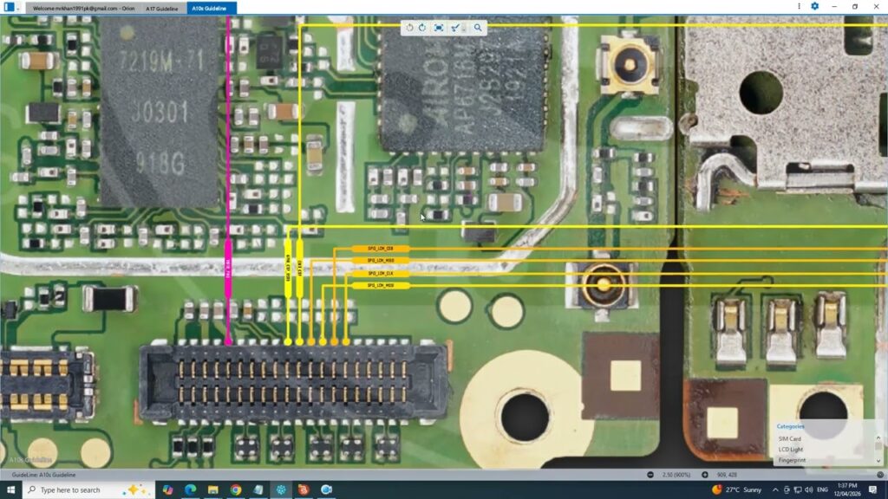Image resolution: width=888 pixels, height=499 pixels.
Task: Switch to the A17 Guideline tab
Action: tap(164, 8)
